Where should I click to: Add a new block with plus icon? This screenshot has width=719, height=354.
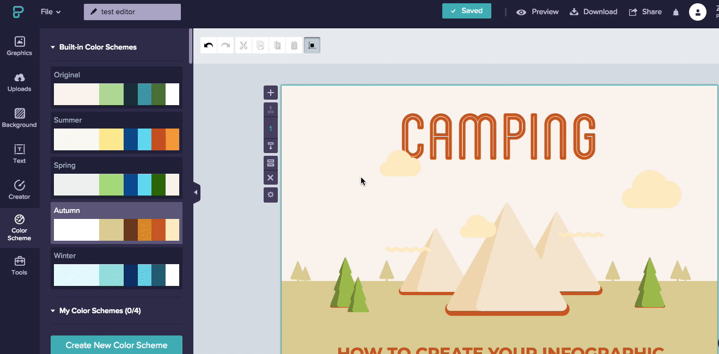[271, 93]
